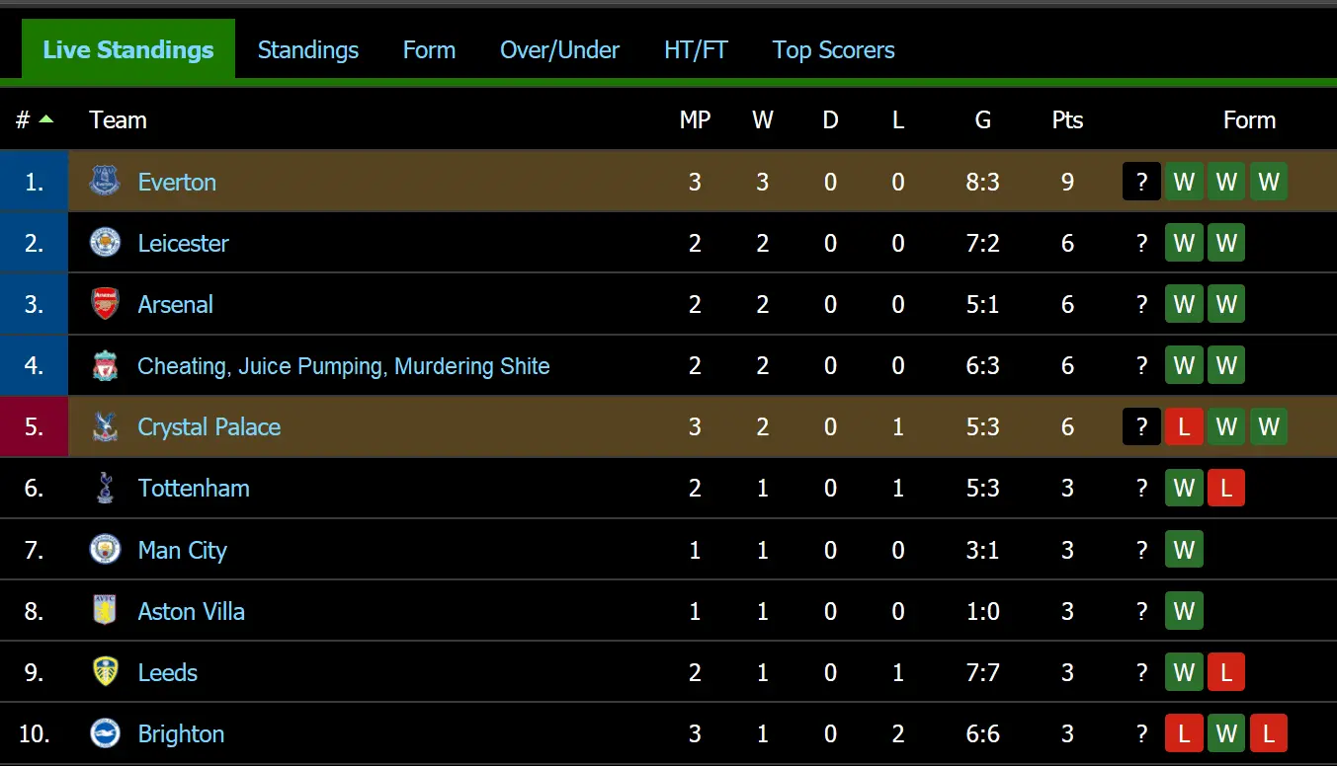Click the Man City crest icon

[x=105, y=550]
